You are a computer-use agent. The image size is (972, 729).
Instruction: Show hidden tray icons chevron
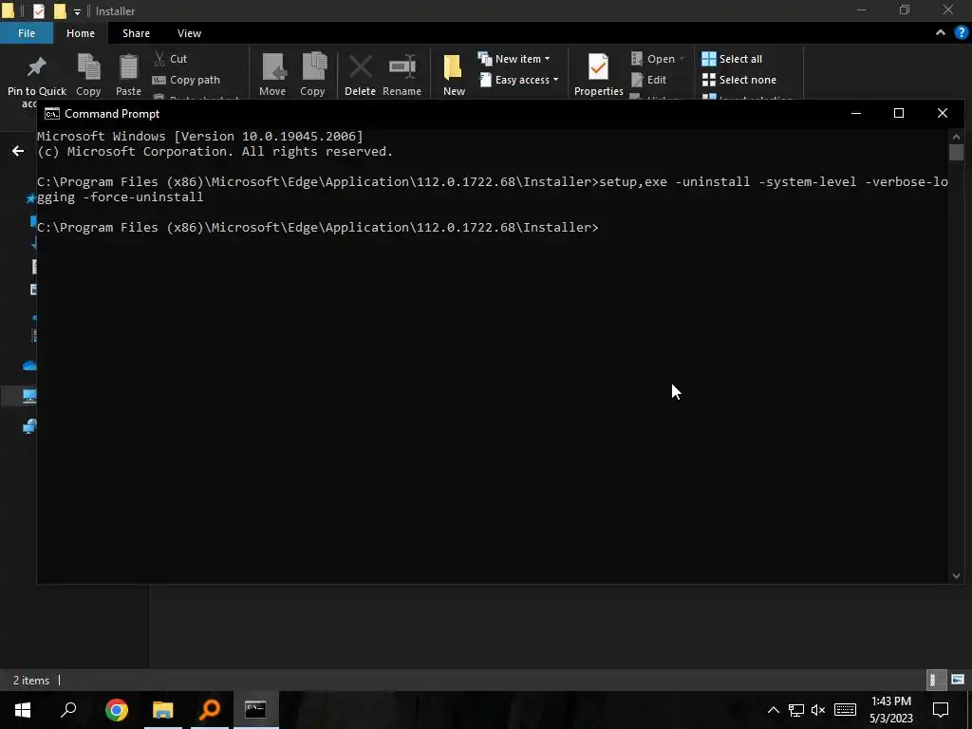point(773,710)
